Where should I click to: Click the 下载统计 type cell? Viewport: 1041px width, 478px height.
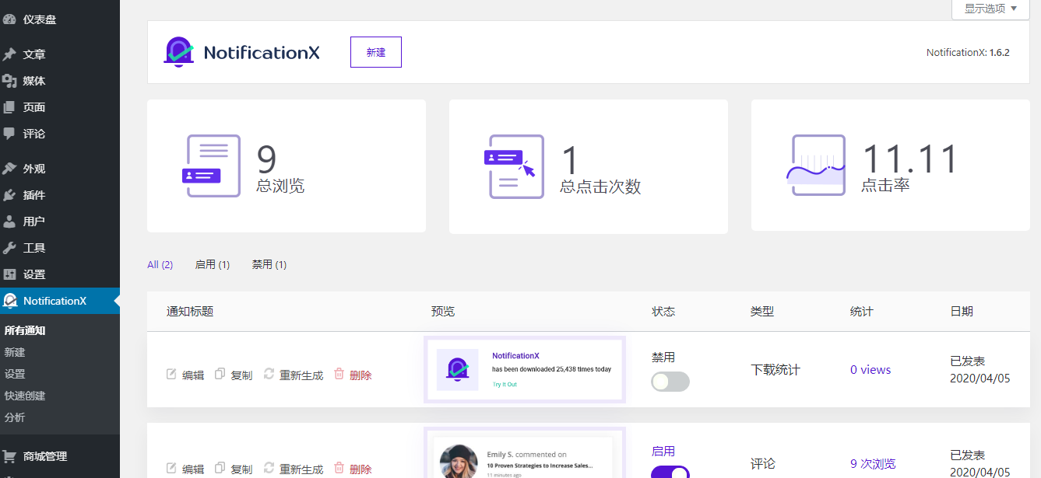coord(775,370)
